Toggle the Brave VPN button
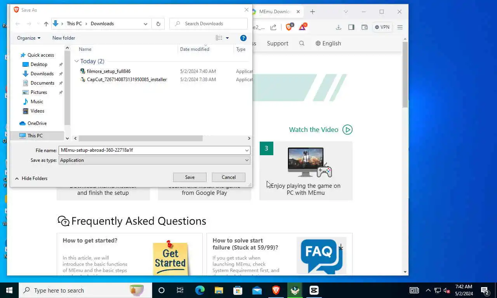 tap(382, 27)
